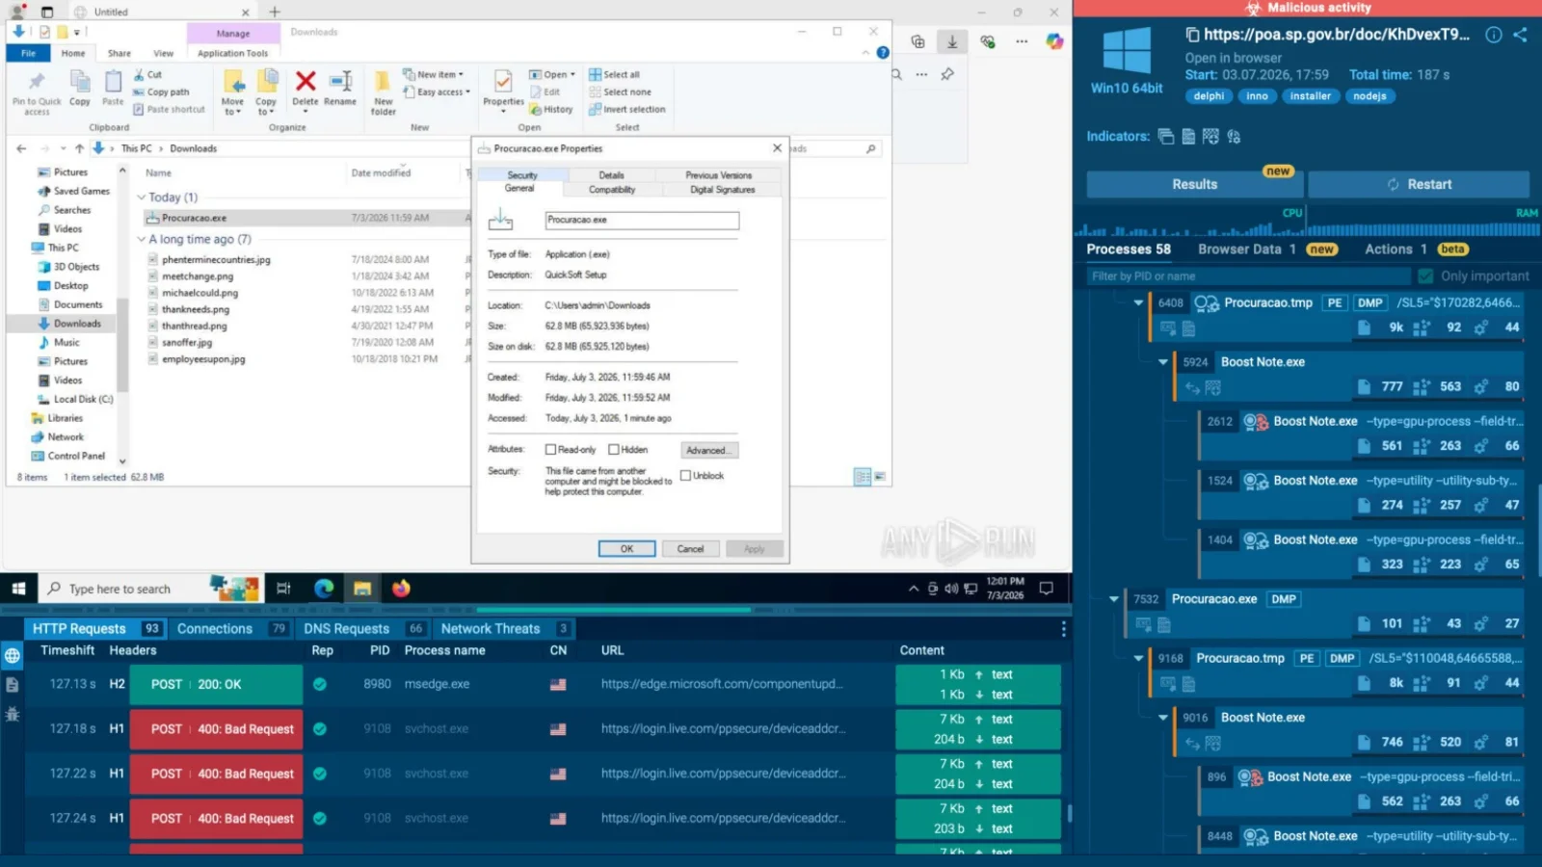
Task: Collapse process 9168 Procuracao.tmp node
Action: pos(1138,659)
